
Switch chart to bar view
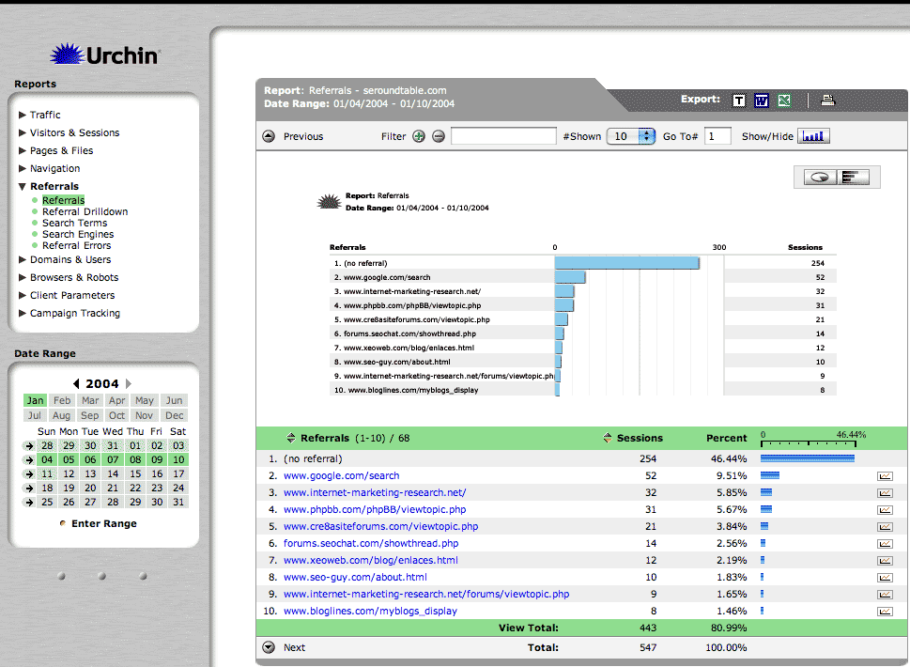(853, 177)
